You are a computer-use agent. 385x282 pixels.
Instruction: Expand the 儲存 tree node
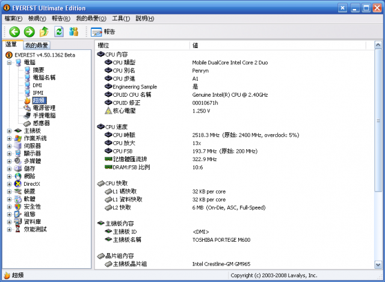[x=9, y=169]
